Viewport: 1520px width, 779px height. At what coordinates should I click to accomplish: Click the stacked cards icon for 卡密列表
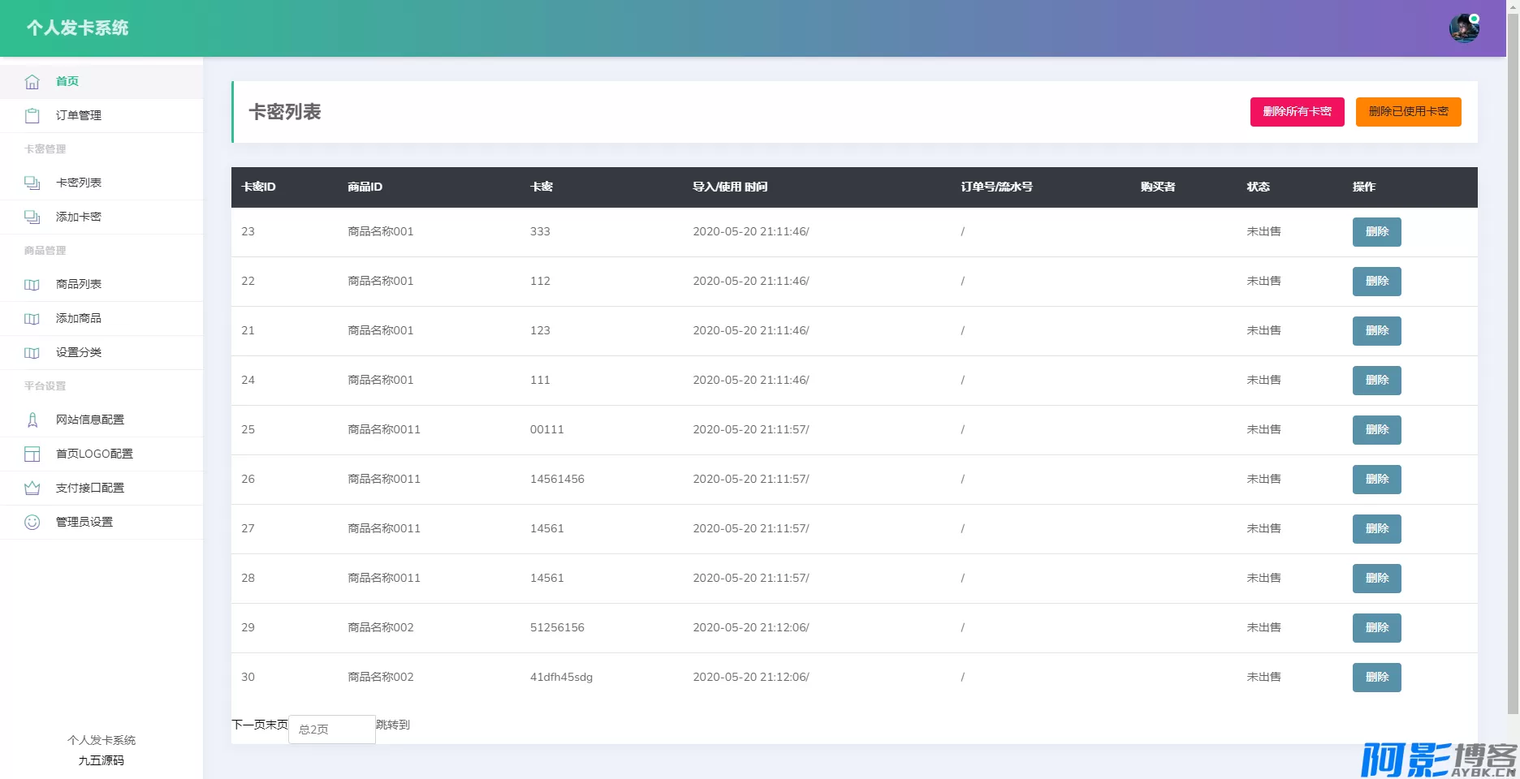tap(32, 183)
